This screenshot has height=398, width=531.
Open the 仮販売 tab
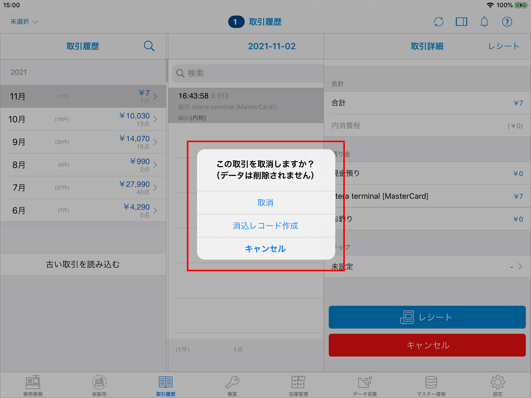(x=99, y=386)
